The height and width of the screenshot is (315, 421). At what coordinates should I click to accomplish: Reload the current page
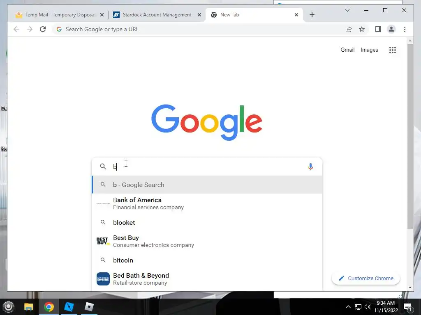click(x=43, y=29)
